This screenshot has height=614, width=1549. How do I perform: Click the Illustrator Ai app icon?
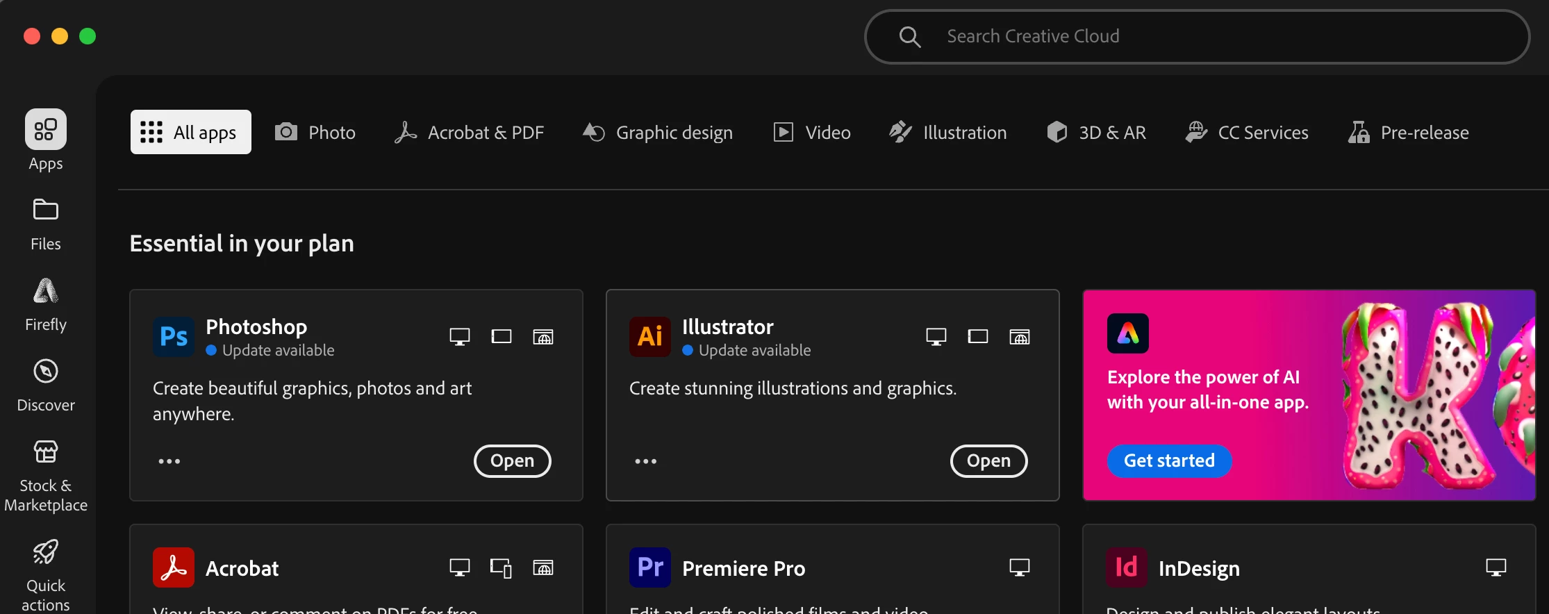coord(650,337)
